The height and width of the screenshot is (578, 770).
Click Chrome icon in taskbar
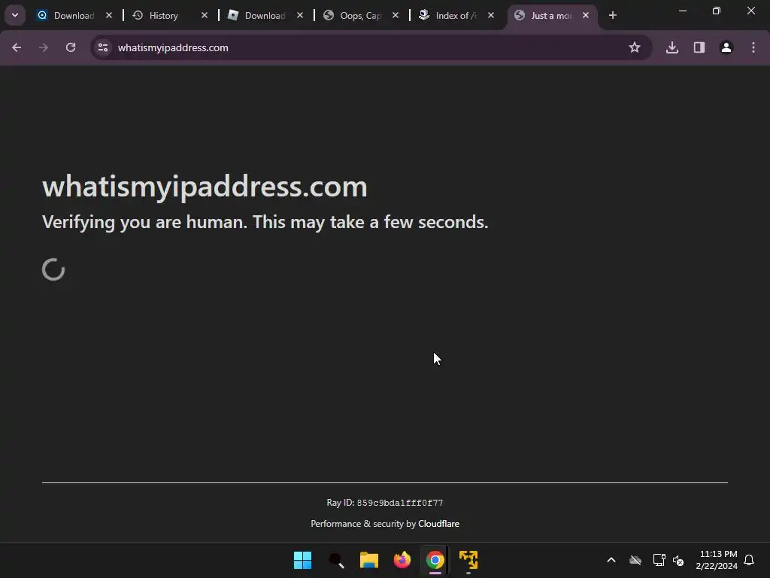[x=435, y=560]
